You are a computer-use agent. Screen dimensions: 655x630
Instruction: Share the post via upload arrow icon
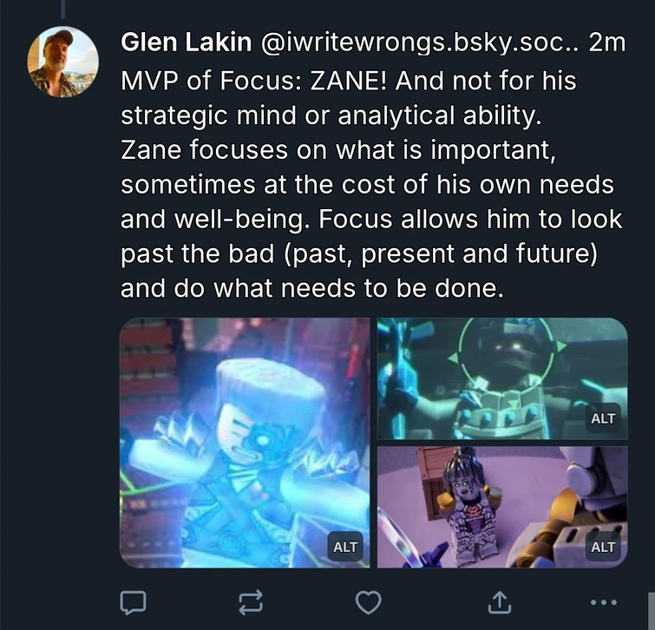pyautogui.click(x=500, y=602)
